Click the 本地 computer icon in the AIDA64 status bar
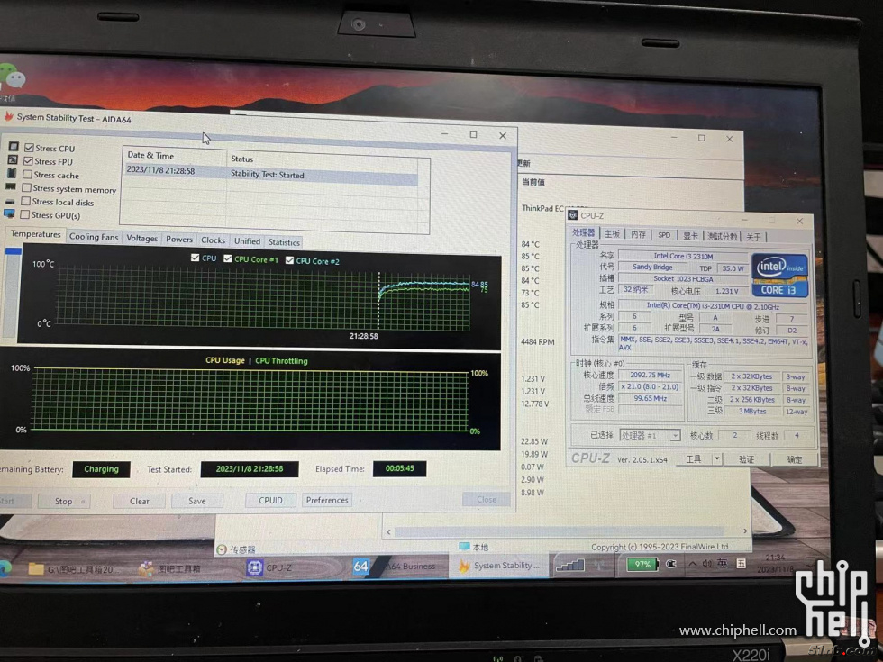The height and width of the screenshot is (662, 883). (464, 546)
